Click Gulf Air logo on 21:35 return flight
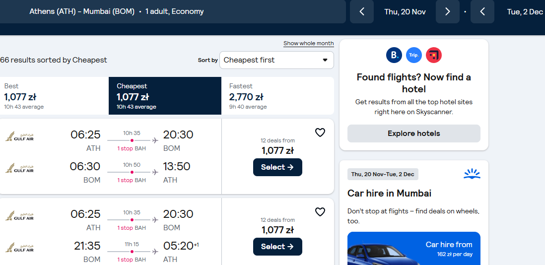Image resolution: width=545 pixels, height=265 pixels. tap(19, 248)
